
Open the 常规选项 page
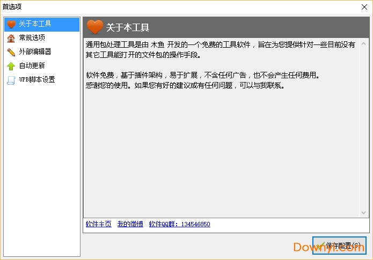click(42, 38)
